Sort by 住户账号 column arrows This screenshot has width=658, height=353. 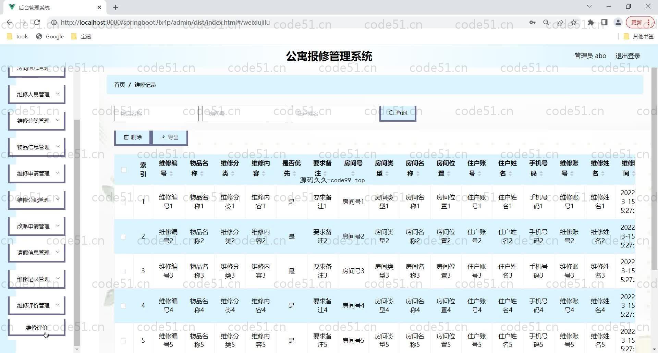pyautogui.click(x=479, y=174)
